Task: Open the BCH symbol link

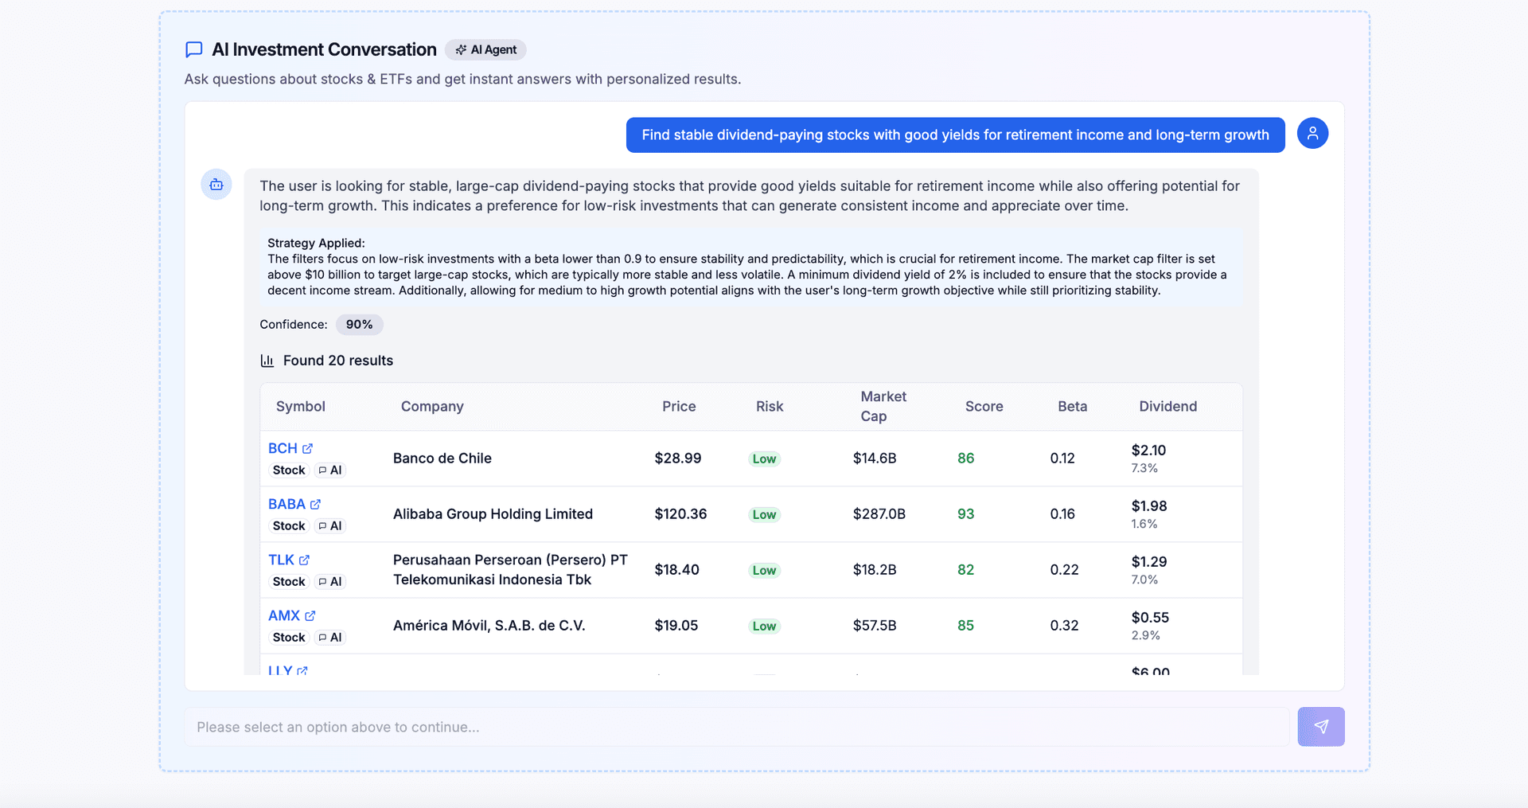Action: tap(283, 449)
